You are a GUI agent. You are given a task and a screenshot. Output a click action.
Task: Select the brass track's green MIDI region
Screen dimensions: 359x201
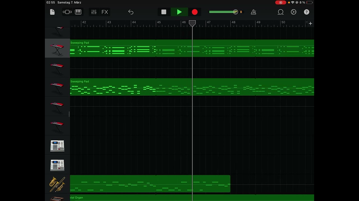click(x=150, y=184)
